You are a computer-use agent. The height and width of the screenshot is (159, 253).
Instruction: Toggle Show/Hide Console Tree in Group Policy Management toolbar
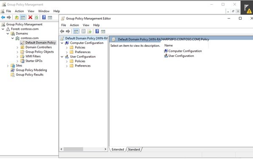click(23, 17)
